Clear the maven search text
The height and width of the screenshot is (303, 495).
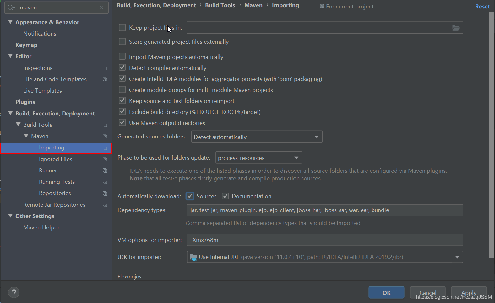click(x=101, y=8)
